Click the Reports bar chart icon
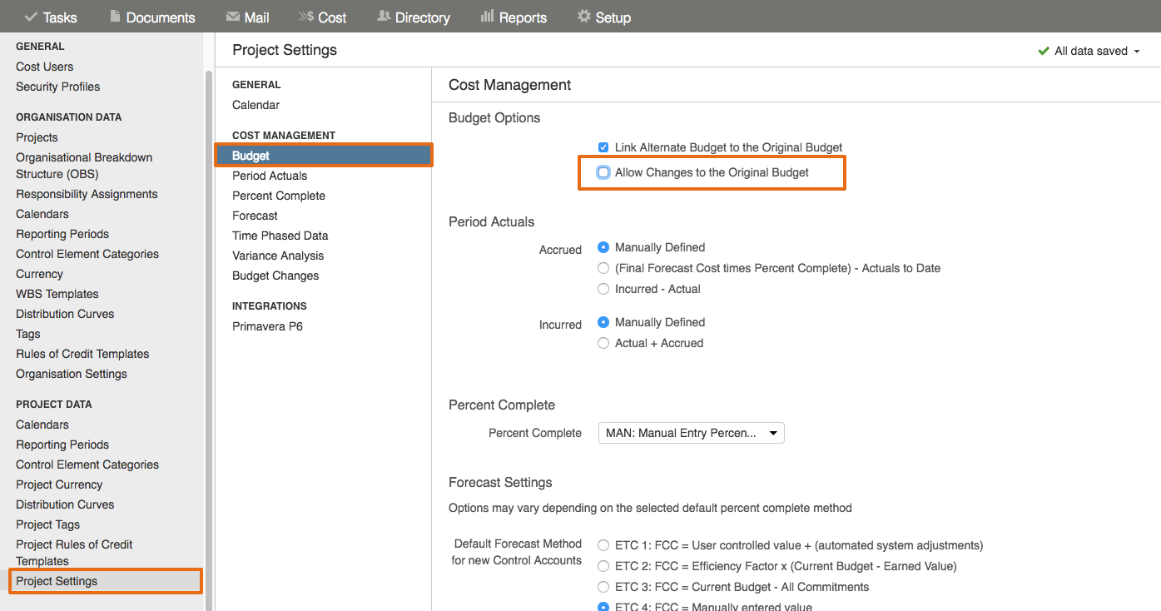This screenshot has height=611, width=1161. [x=488, y=17]
